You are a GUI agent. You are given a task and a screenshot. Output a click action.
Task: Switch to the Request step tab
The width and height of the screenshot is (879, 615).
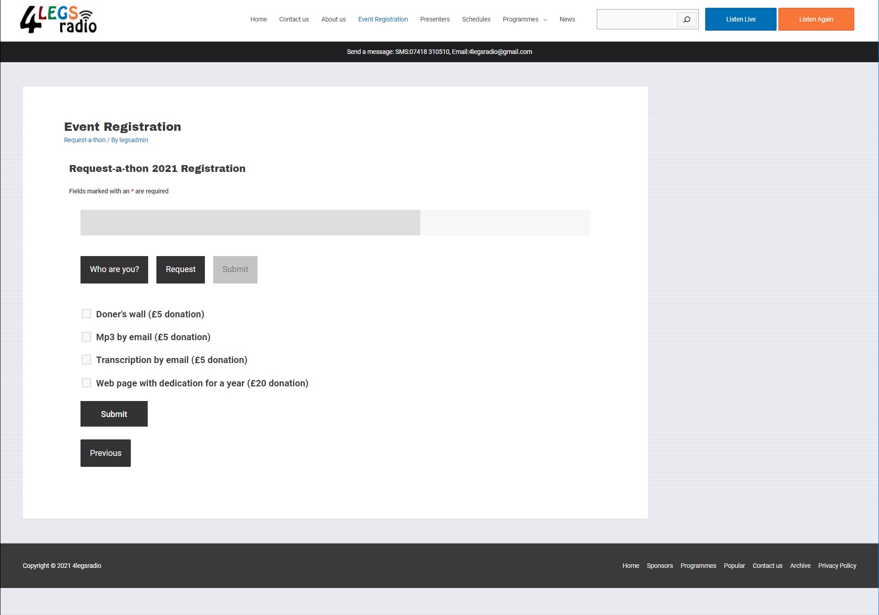click(180, 269)
